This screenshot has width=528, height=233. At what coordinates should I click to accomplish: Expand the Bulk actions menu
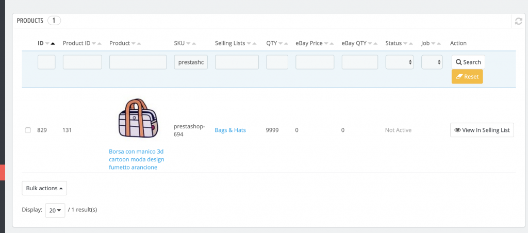(44, 188)
